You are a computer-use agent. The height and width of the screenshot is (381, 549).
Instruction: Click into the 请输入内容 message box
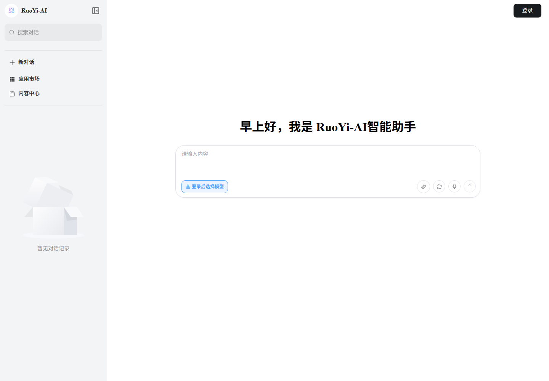[x=328, y=162]
